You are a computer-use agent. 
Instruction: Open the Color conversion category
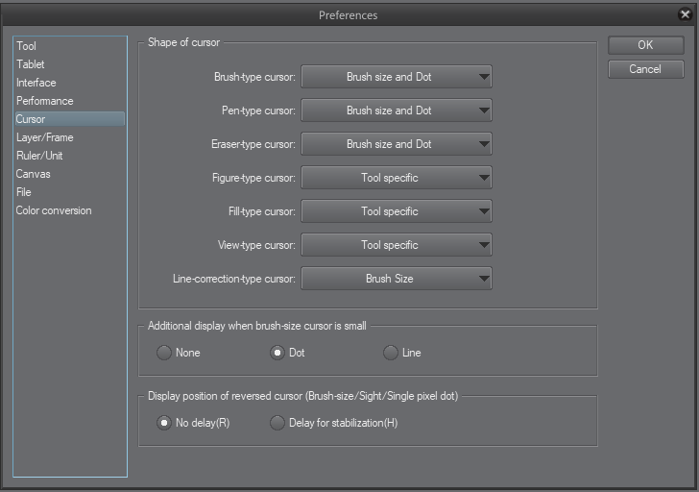point(54,210)
